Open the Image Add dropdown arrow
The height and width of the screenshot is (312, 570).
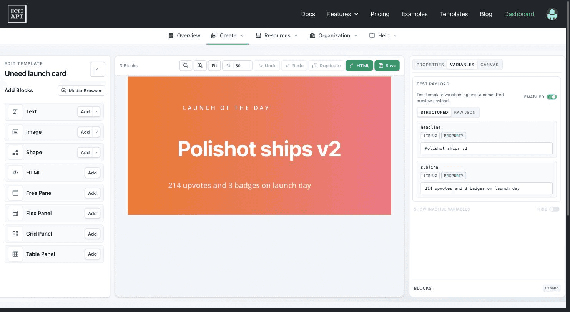[x=96, y=132]
